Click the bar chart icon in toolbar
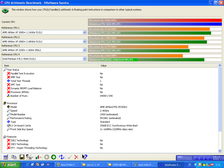 click(x=38, y=157)
